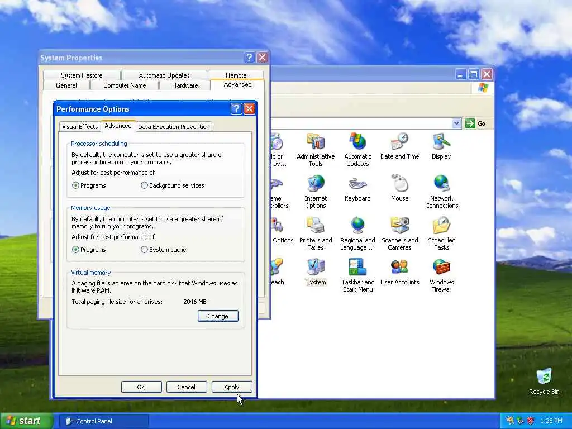The height and width of the screenshot is (429, 572).
Task: Switch to the Data Execution Prevention tab
Action: [x=174, y=127]
